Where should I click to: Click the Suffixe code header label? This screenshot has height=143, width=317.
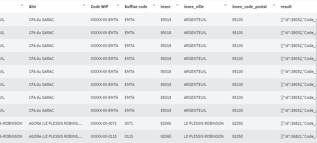(x=136, y=7)
